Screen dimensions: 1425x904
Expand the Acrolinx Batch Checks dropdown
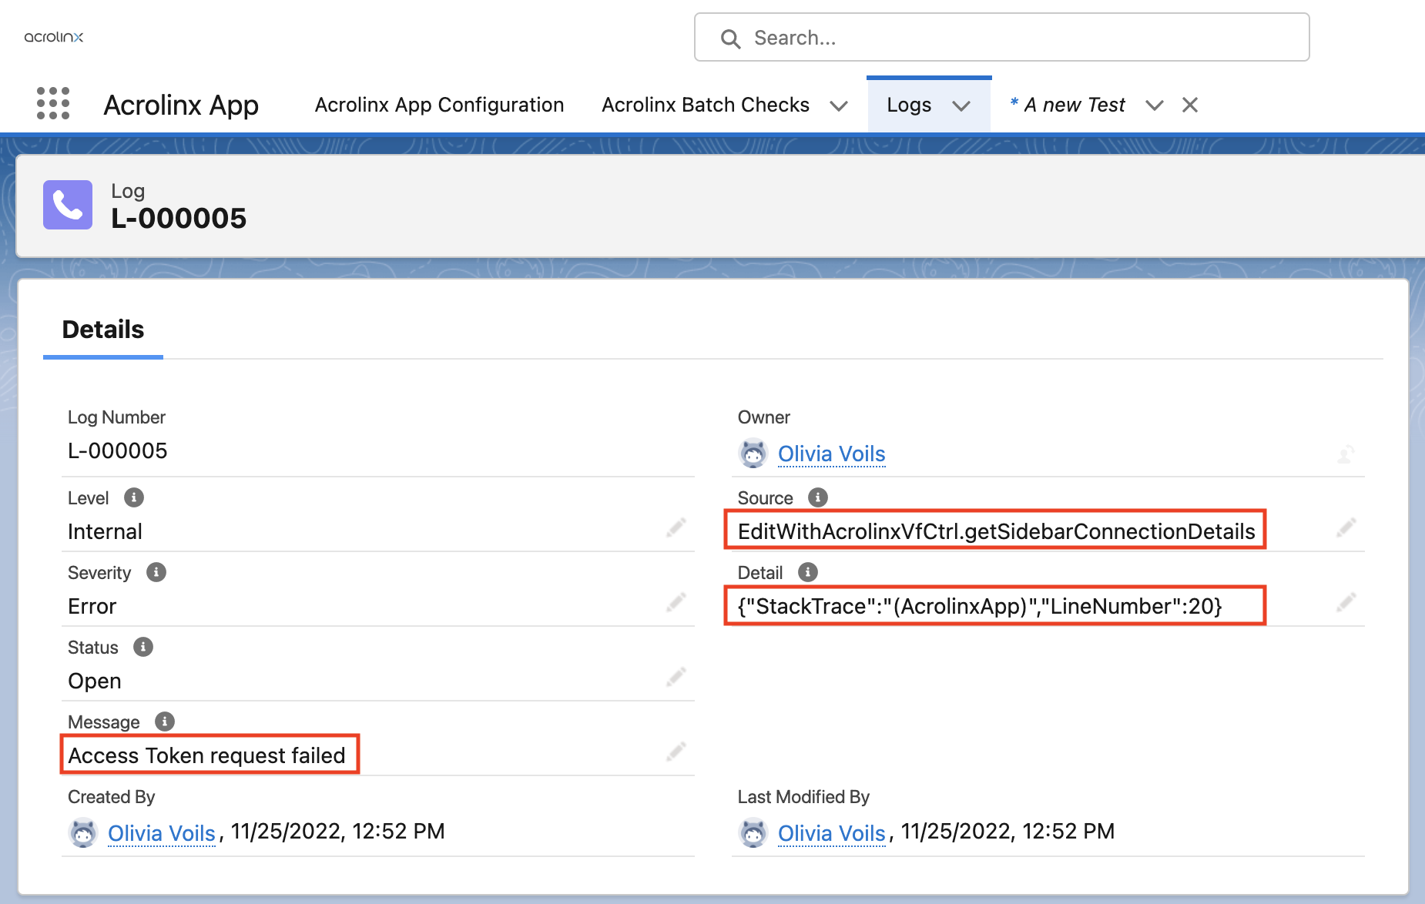[x=839, y=105]
